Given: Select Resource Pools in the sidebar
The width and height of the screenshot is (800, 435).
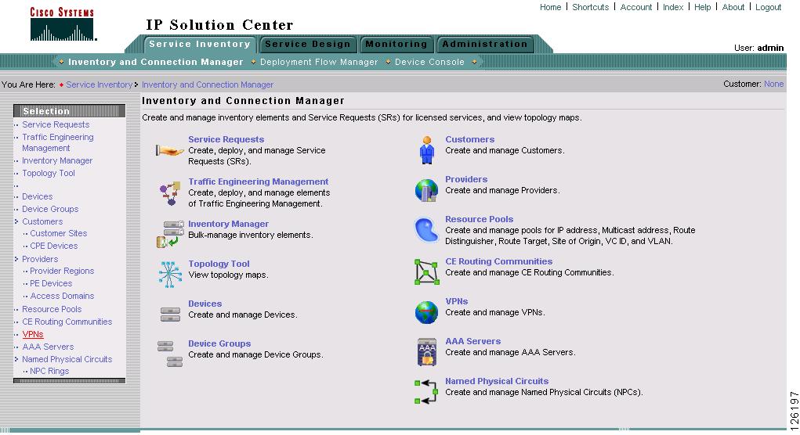Looking at the screenshot, I should coord(52,309).
